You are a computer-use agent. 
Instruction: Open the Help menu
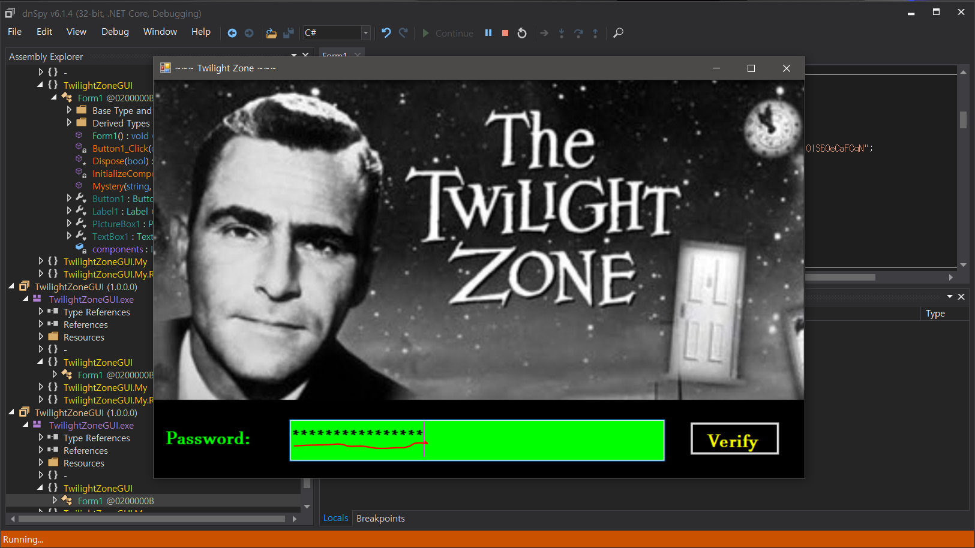(x=201, y=32)
